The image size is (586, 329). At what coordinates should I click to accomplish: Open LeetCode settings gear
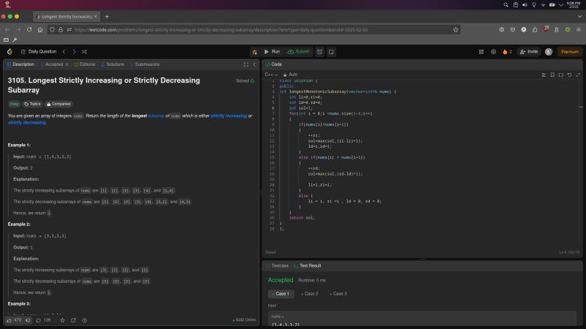(493, 52)
